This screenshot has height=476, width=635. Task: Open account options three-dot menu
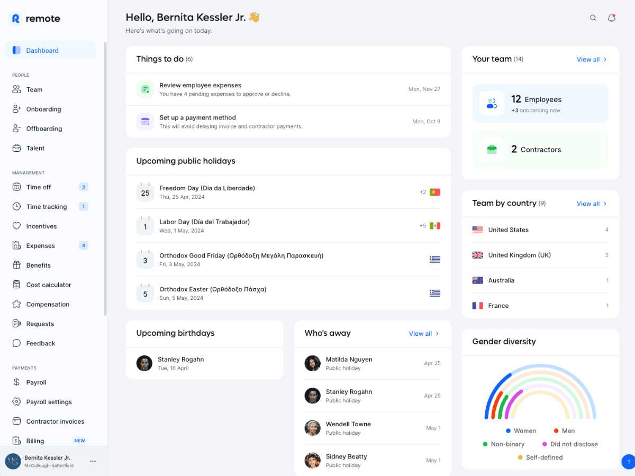coord(93,461)
